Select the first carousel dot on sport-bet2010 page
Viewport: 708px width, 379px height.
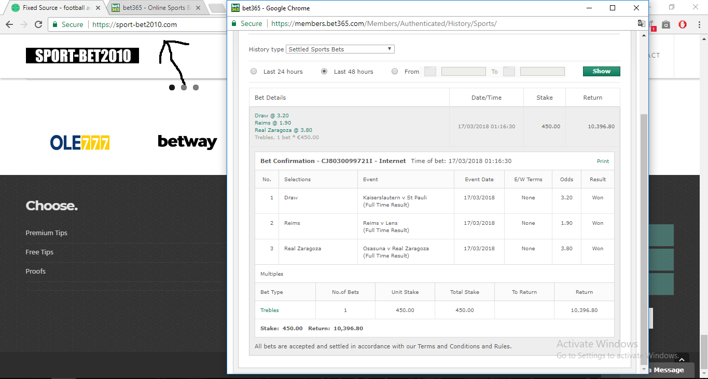click(172, 88)
